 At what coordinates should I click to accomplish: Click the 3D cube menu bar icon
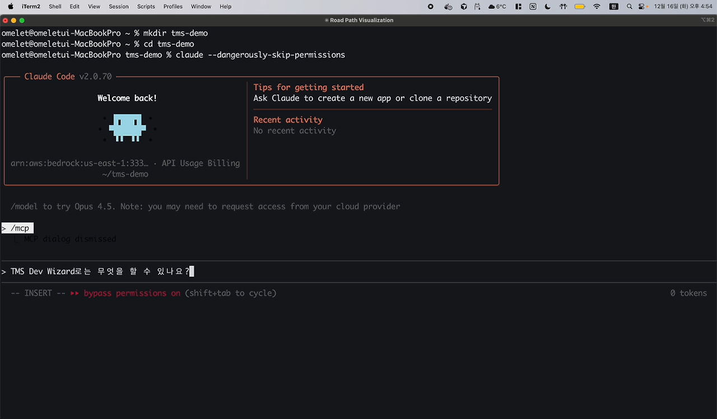463,7
